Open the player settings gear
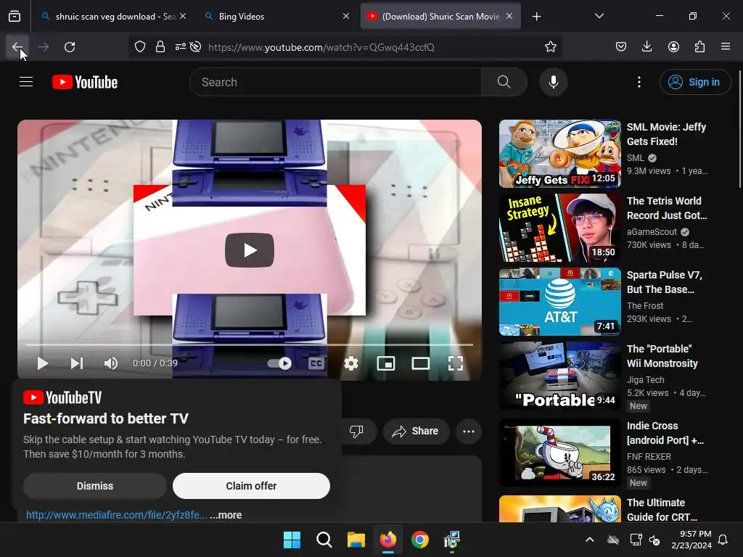 (351, 363)
